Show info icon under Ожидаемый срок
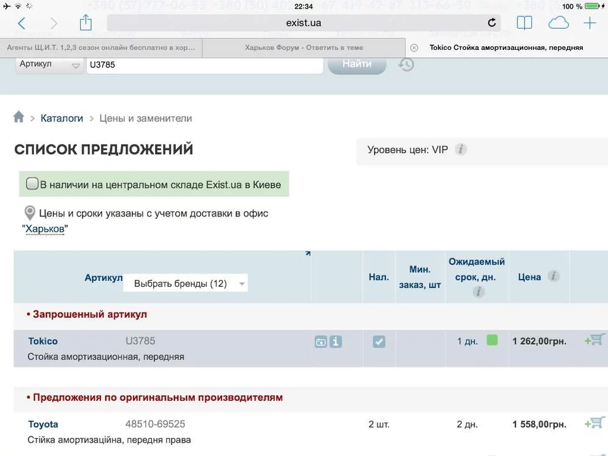Viewport: 608px width, 456px height. (x=478, y=292)
